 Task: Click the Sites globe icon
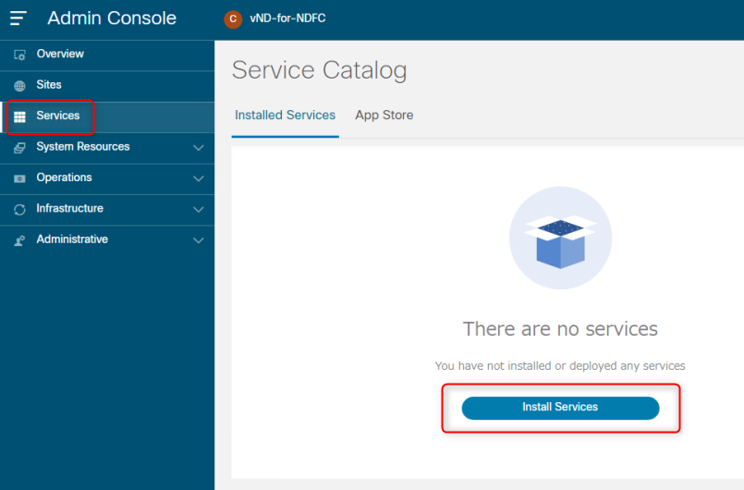[x=19, y=86]
